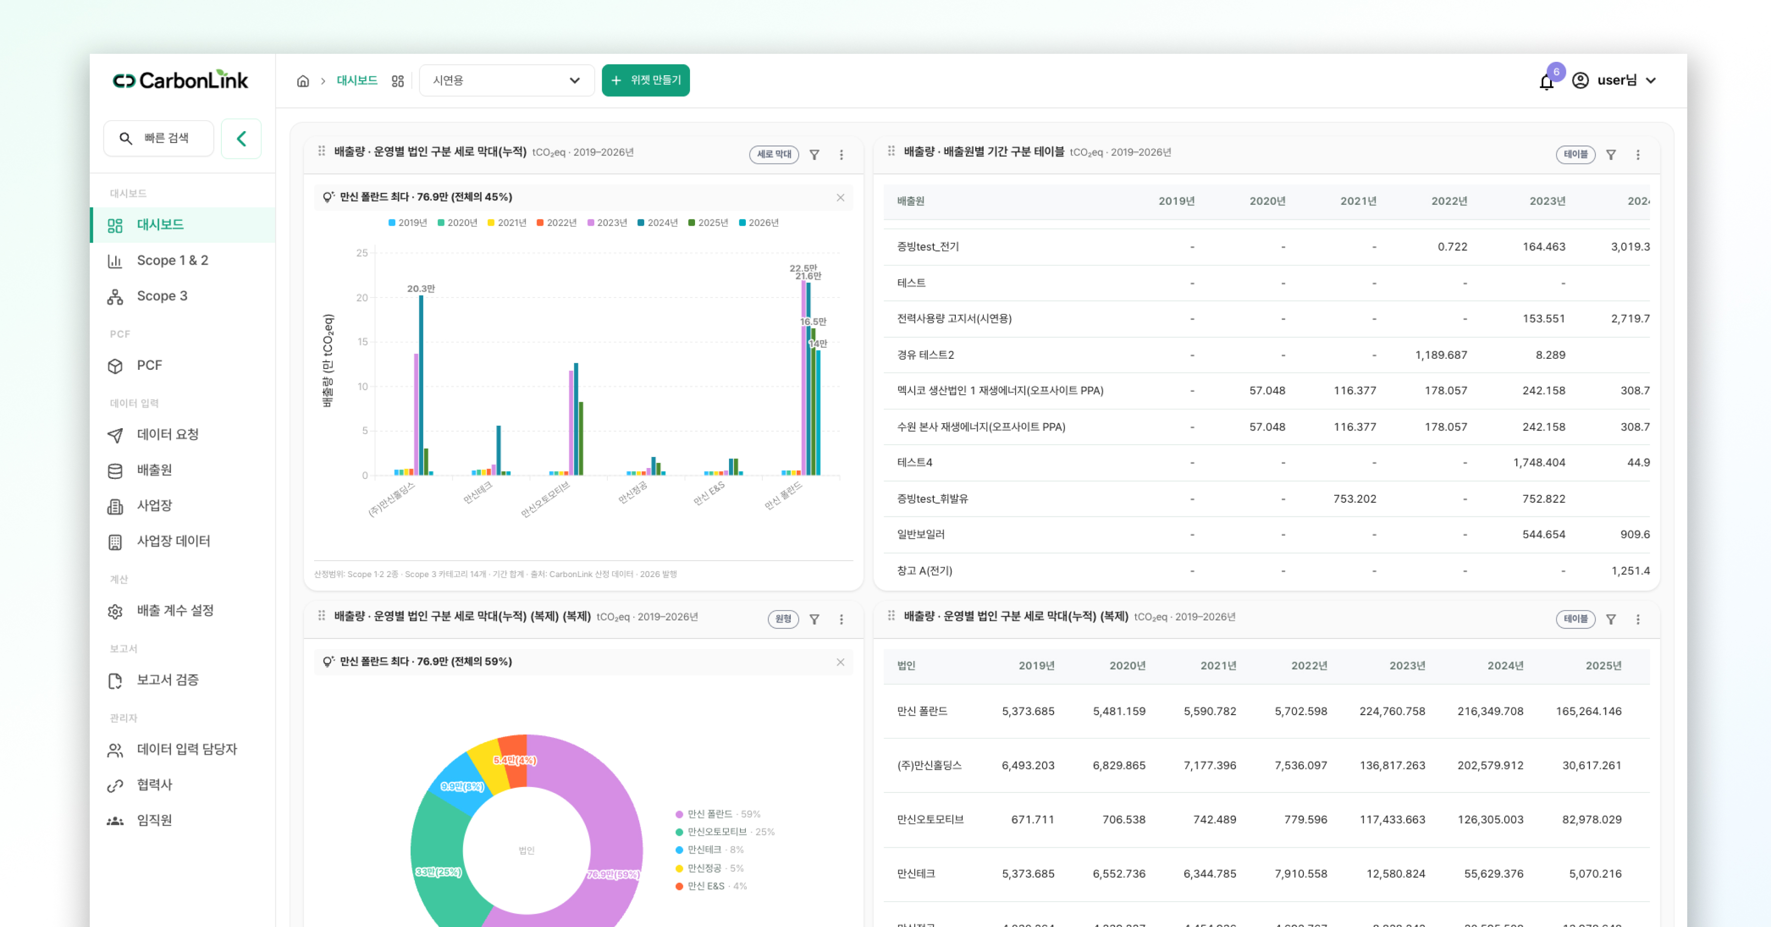Open 사업장 in the sidebar
The width and height of the screenshot is (1771, 927).
pos(183,506)
